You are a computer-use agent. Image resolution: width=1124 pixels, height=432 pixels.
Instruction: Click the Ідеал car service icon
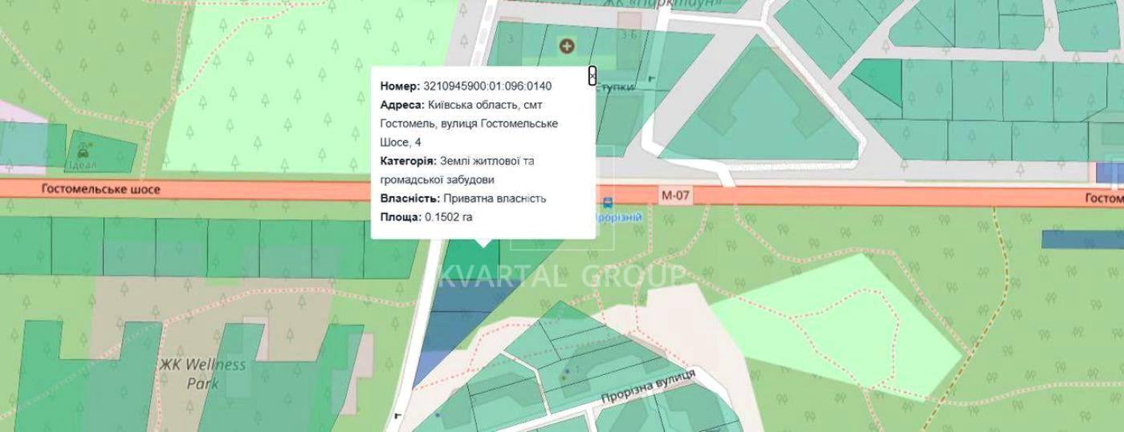83,150
